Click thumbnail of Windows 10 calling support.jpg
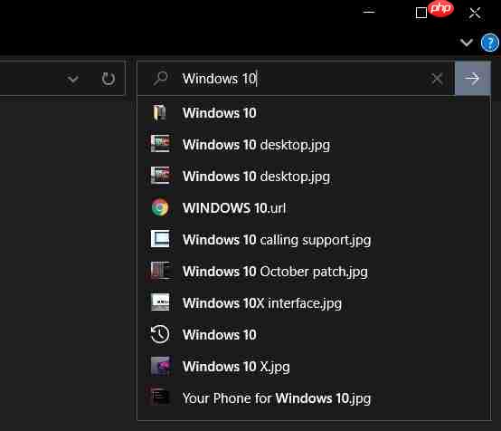The height and width of the screenshot is (431, 501). pos(160,239)
